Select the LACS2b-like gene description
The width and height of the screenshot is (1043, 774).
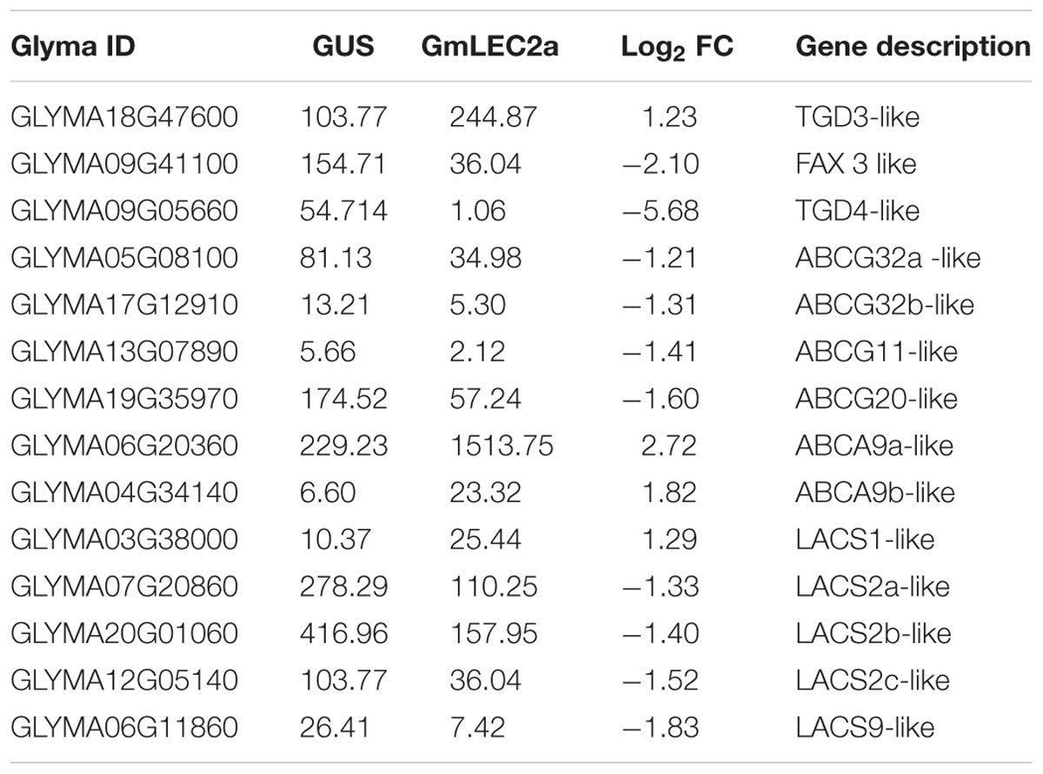[874, 633]
